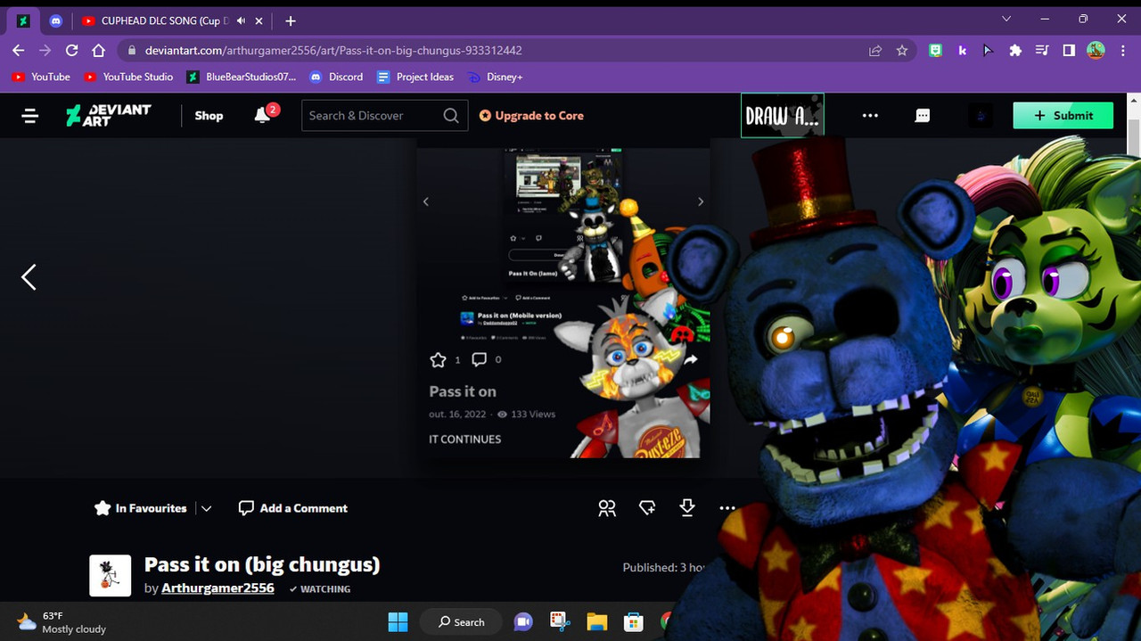Image resolution: width=1141 pixels, height=641 pixels.
Task: Open the Chrome profile avatar
Action: [x=1096, y=51]
